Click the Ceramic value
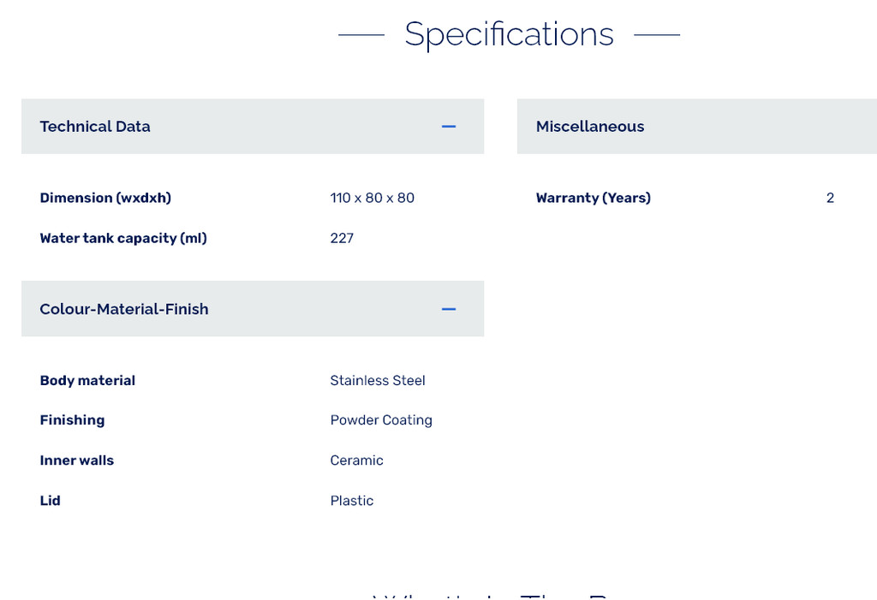 356,460
